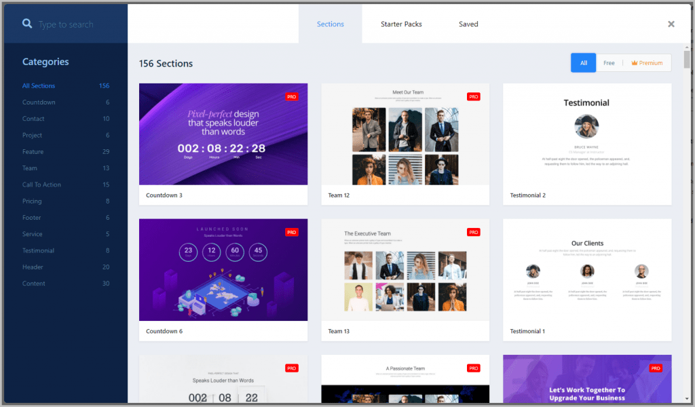The height and width of the screenshot is (407, 695).
Task: Select the Testimonial 2 section thumbnail
Action: [587, 134]
